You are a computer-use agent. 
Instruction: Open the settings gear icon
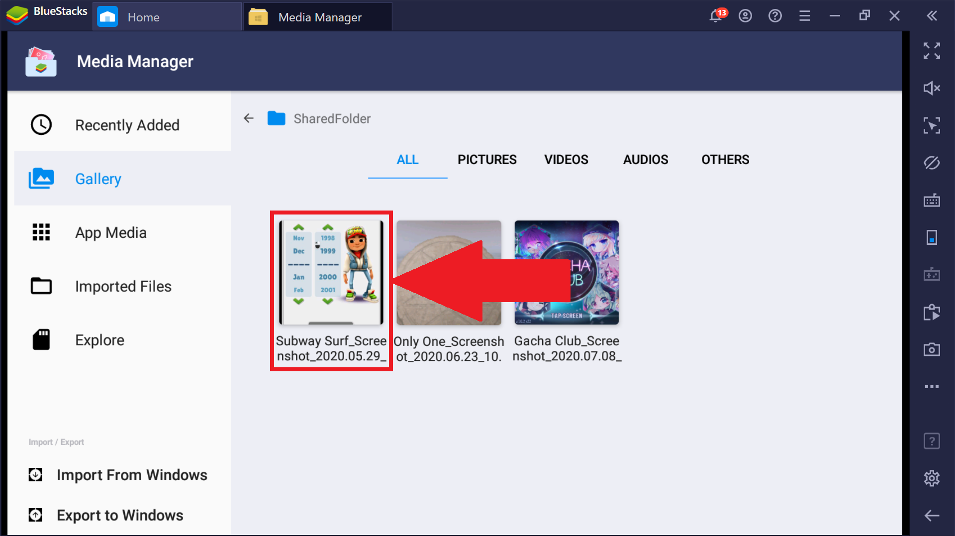(x=932, y=478)
